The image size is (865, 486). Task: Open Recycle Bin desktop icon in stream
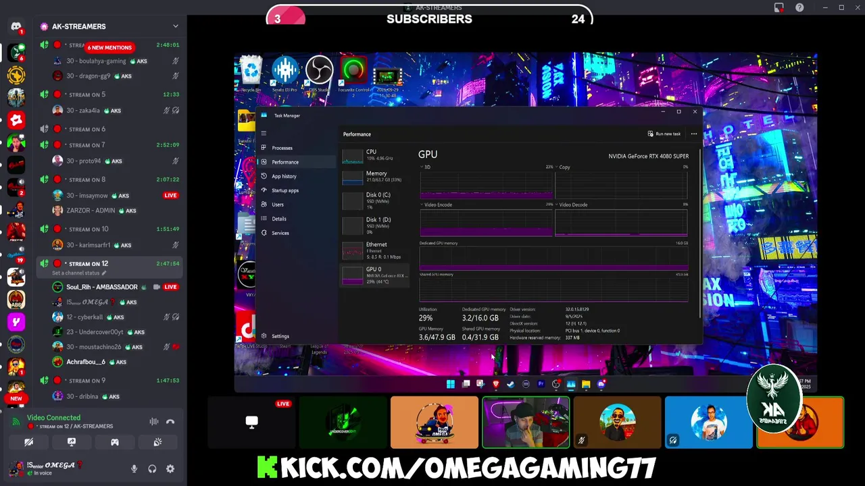click(x=250, y=74)
